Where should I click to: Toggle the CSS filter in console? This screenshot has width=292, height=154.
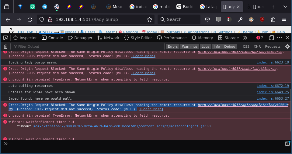(246, 46)
